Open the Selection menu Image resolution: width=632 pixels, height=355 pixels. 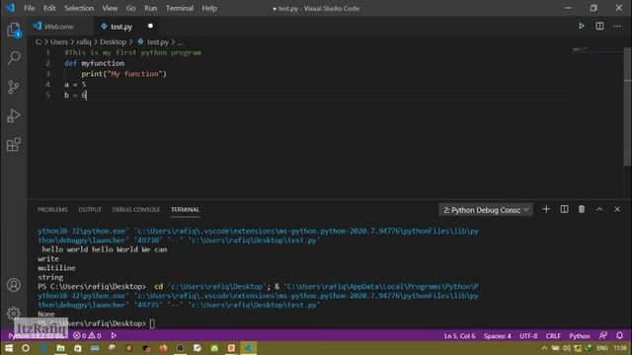(79, 8)
